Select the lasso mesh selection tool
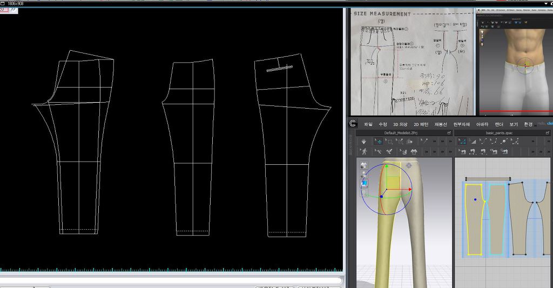Viewport: 553px width, 288px height. (399, 142)
